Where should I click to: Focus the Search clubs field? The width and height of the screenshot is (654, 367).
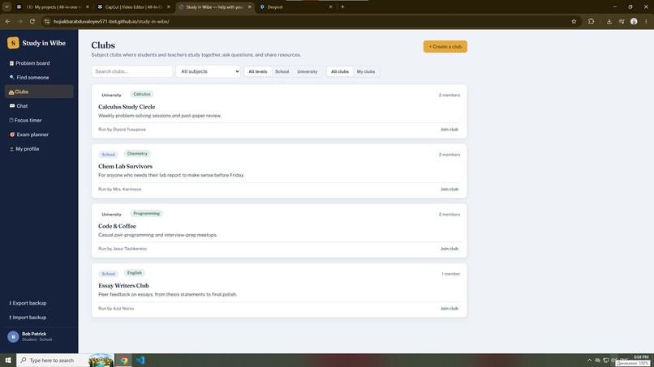(131, 71)
